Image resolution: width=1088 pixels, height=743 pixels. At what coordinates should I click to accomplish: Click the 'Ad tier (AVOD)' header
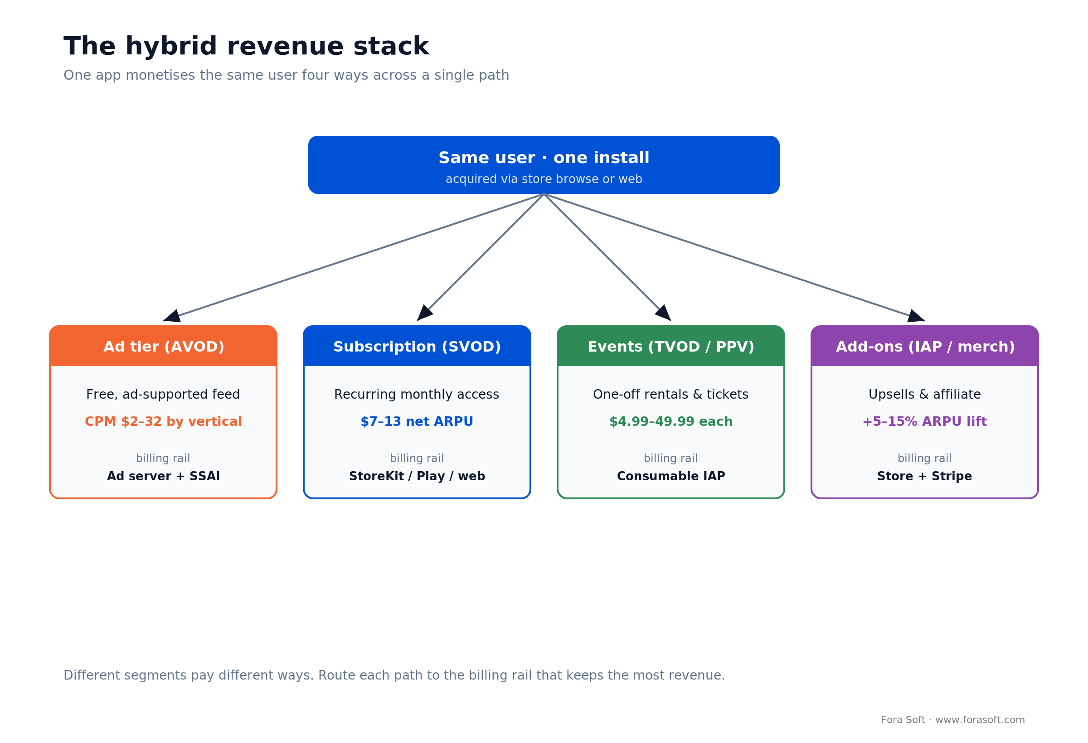[163, 347]
